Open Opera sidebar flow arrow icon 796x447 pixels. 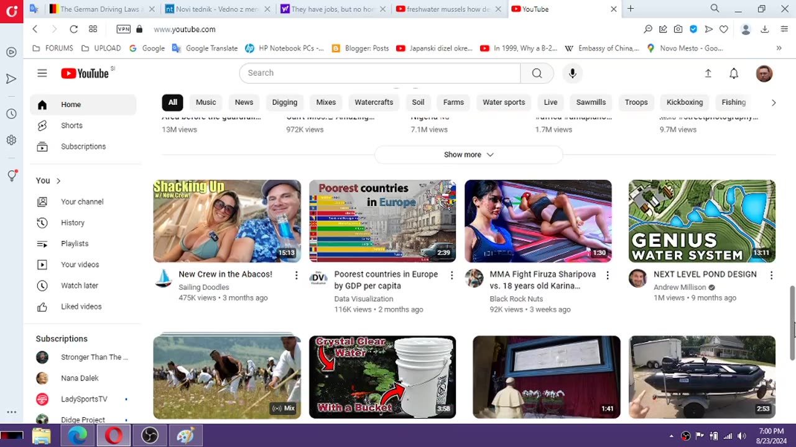point(11,79)
